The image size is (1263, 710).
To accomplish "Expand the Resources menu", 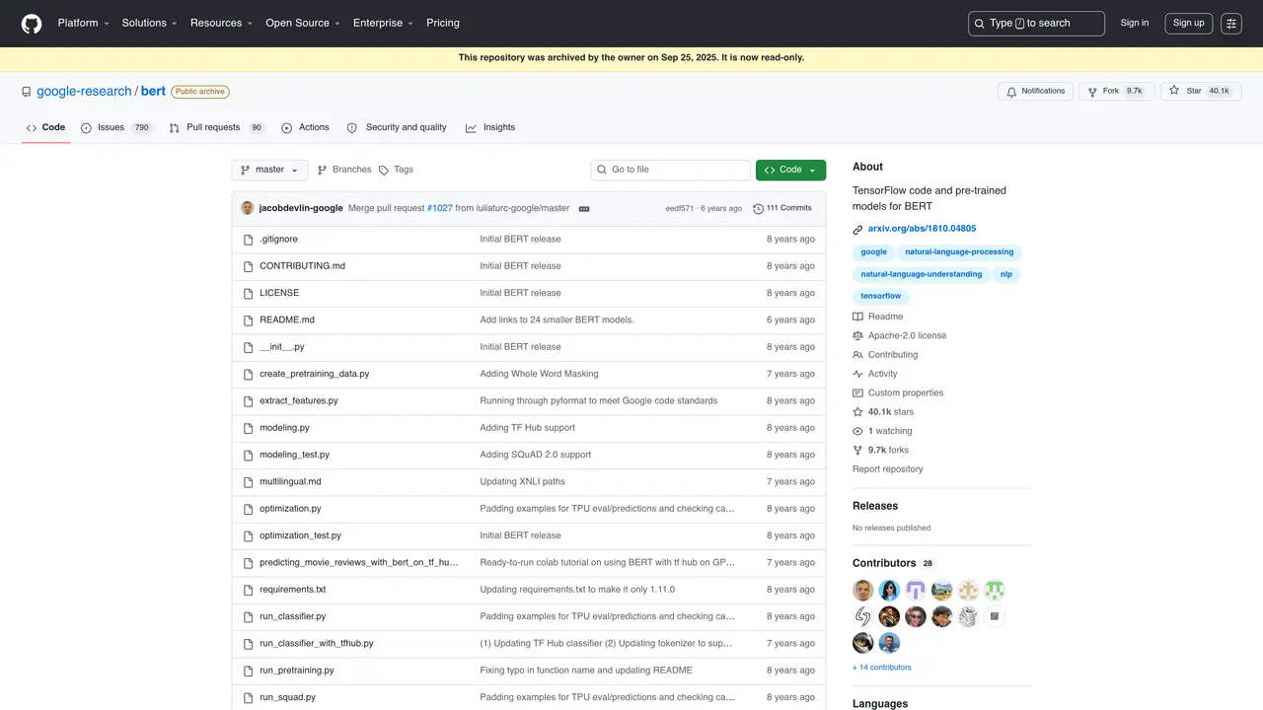I will point(221,24).
